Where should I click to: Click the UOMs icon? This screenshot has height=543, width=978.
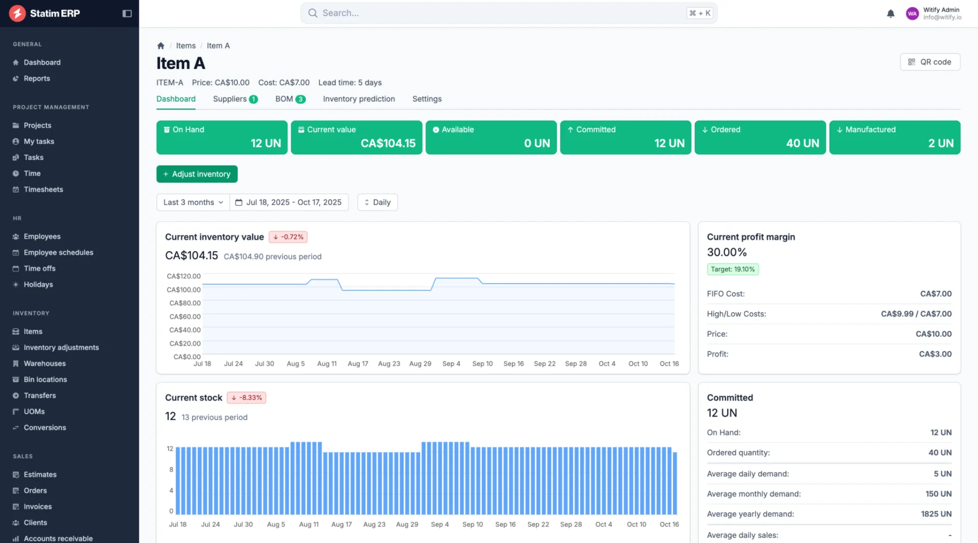coord(16,412)
